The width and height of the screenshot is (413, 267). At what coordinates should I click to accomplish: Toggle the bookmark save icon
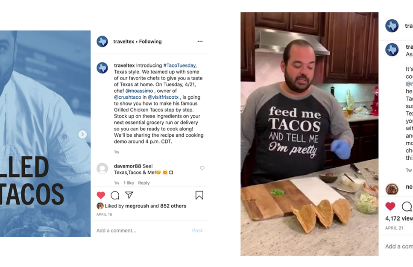pos(199,195)
